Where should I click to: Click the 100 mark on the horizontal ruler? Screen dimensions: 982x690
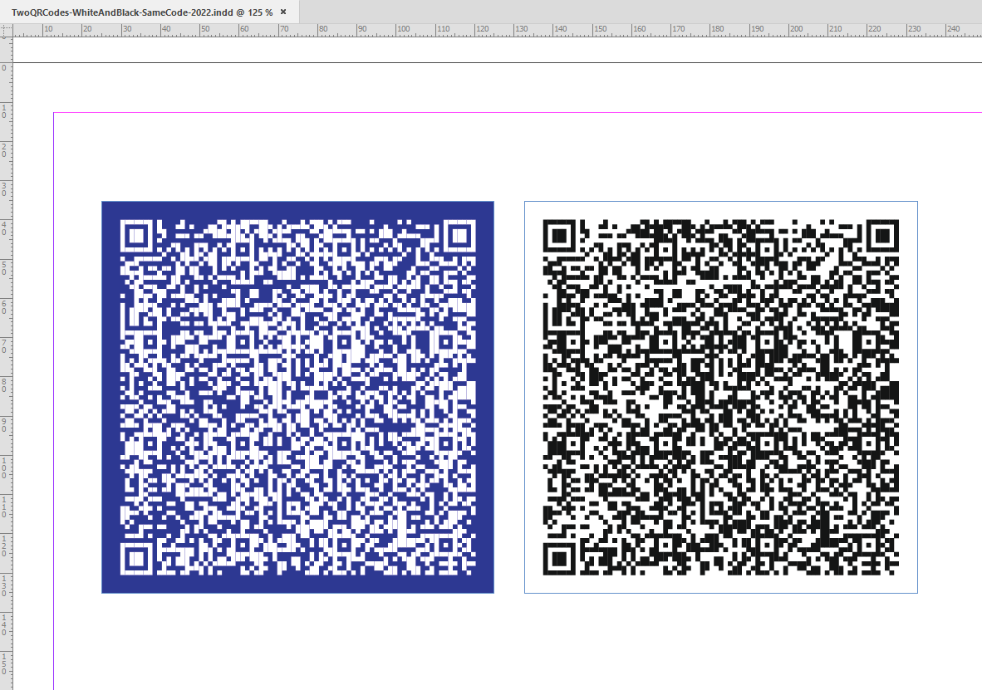coord(401,29)
